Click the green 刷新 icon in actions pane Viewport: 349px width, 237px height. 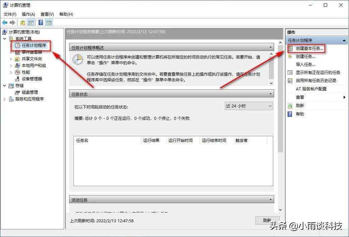tap(290, 106)
